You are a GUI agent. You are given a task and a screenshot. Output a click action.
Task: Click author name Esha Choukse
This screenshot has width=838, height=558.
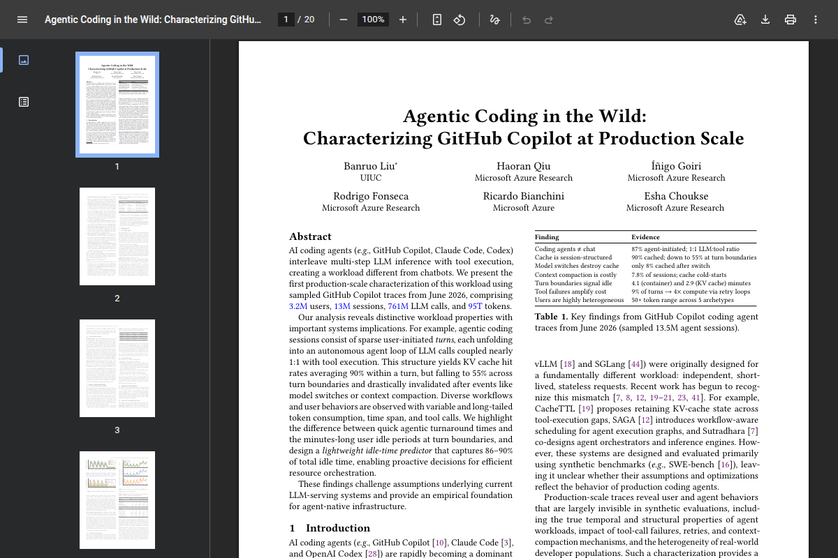pyautogui.click(x=676, y=196)
